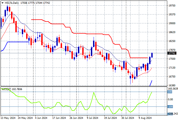Click the flat red trailing line near 17500
This screenshot has height=121, width=178.
(x=139, y=58)
